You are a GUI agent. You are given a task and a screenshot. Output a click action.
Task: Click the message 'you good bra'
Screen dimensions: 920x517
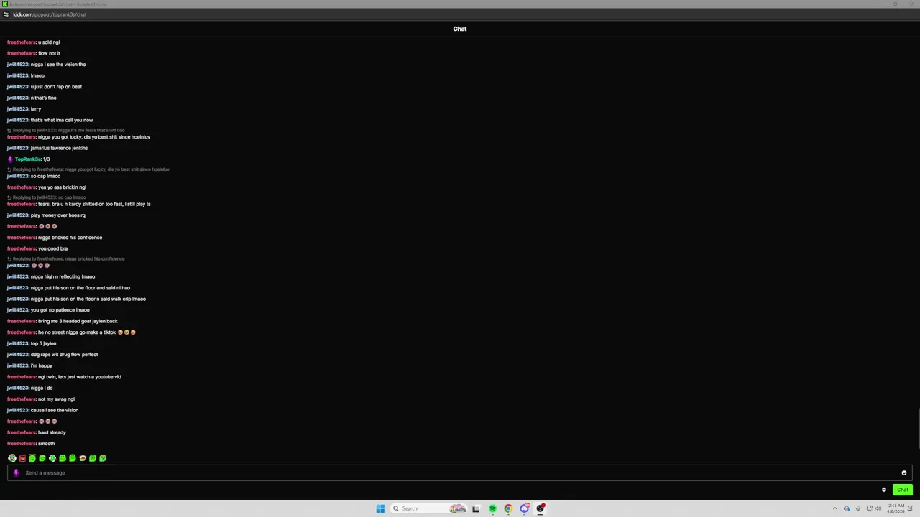(x=52, y=248)
